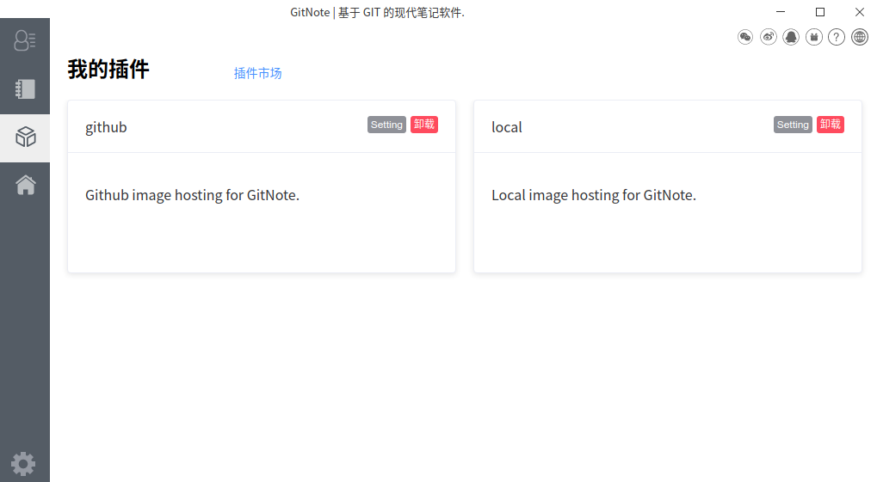The height and width of the screenshot is (482, 877).
Task: Open the notebook sidebar icon
Action: point(25,88)
